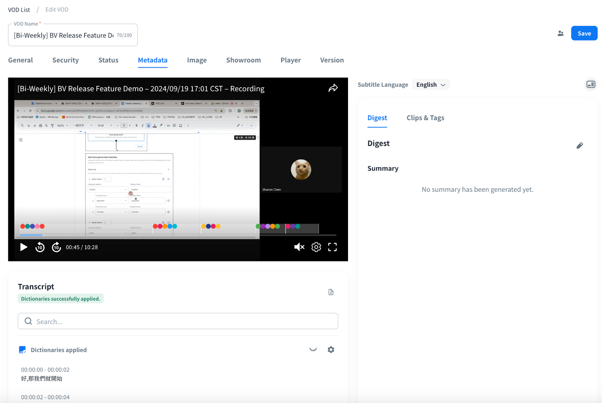Switch to the Clips & Tags tab
The width and height of the screenshot is (602, 403).
[x=425, y=118]
